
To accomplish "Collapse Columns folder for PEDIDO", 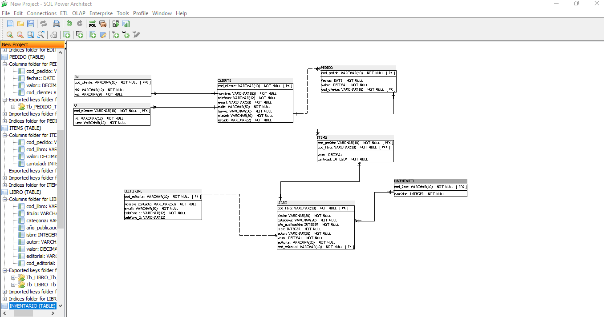I will pos(5,64).
